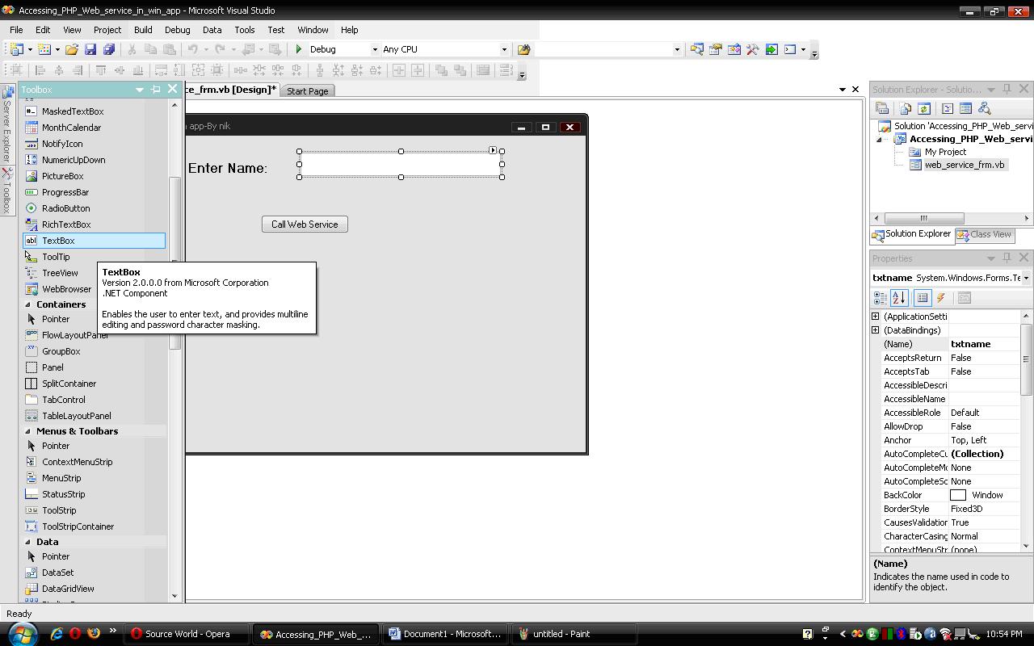Expand the (DataBindings) property node
1034x646 pixels.
click(876, 330)
